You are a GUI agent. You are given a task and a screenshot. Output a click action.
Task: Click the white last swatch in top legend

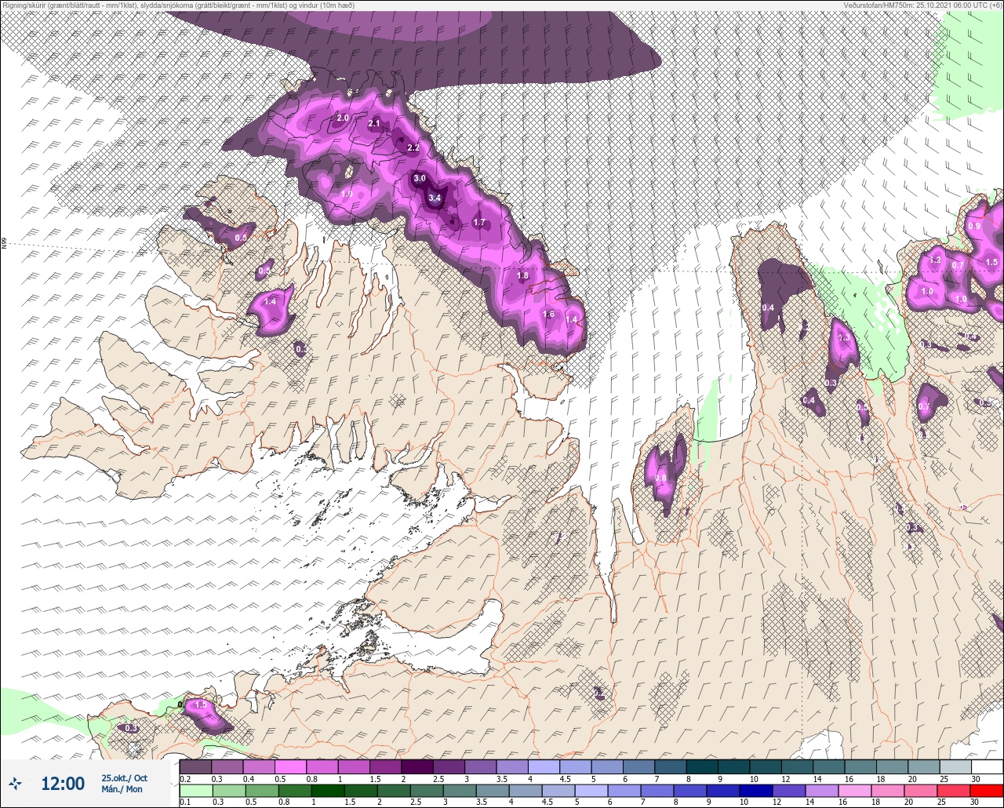pos(987,766)
